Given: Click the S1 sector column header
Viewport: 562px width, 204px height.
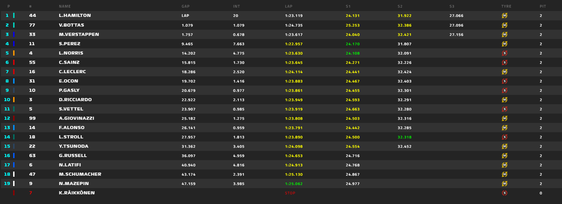Looking at the screenshot, I should click(348, 6).
